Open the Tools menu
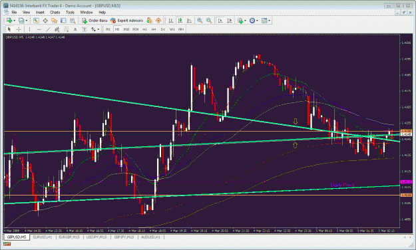 [70, 13]
